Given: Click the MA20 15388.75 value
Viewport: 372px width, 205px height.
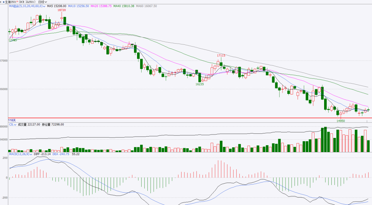Looking at the screenshot, I should [101, 6].
